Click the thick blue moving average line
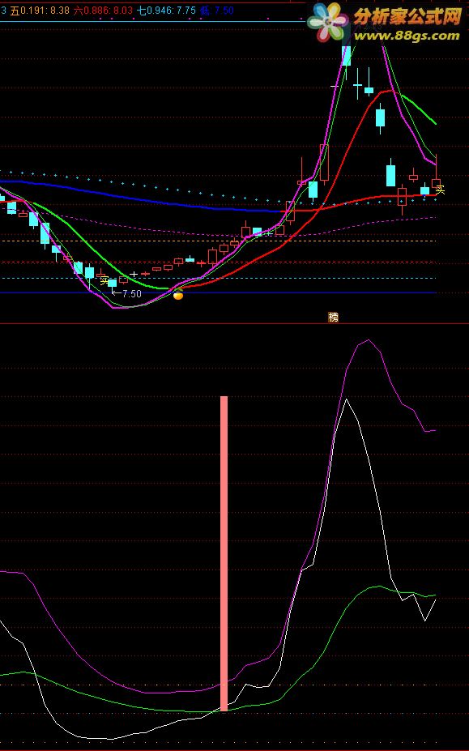Viewport: 469px width, 751px height. [x=143, y=198]
